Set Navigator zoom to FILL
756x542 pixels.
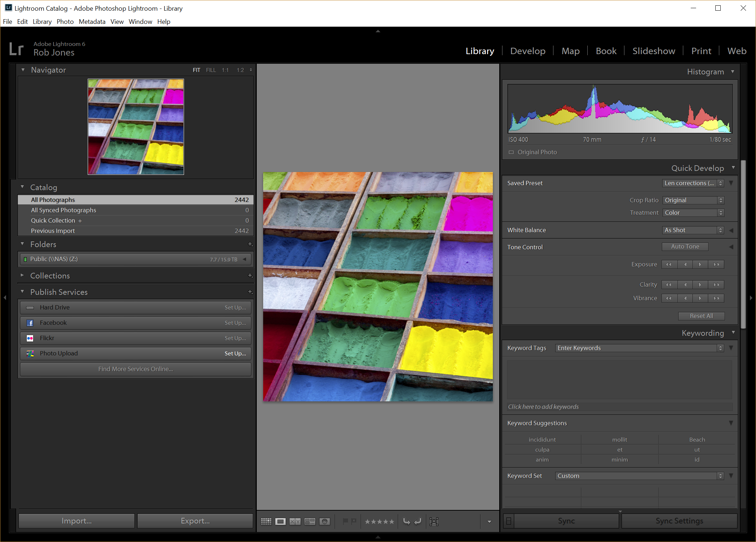[x=211, y=70]
